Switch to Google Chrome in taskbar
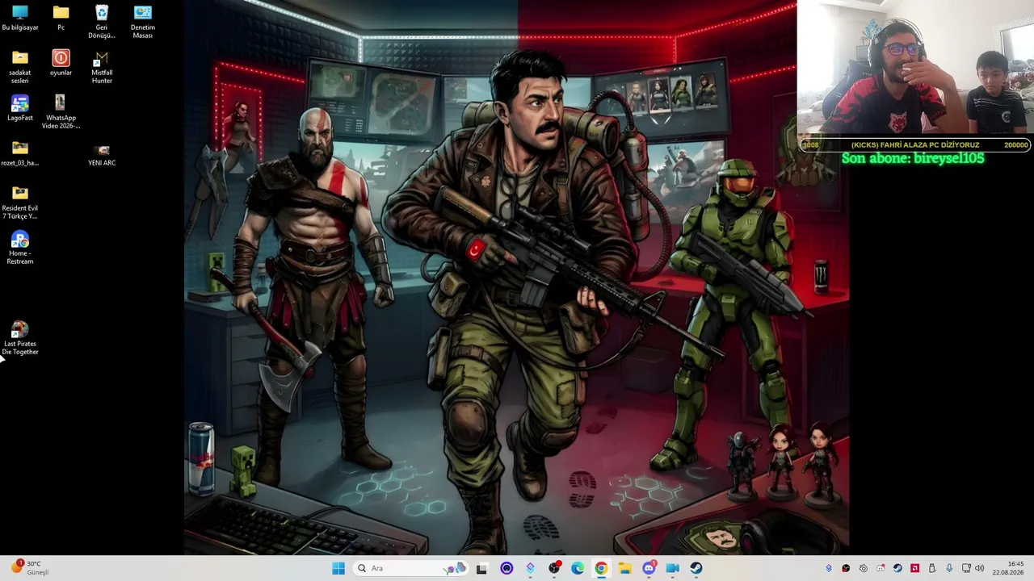This screenshot has height=581, width=1034. (x=601, y=568)
